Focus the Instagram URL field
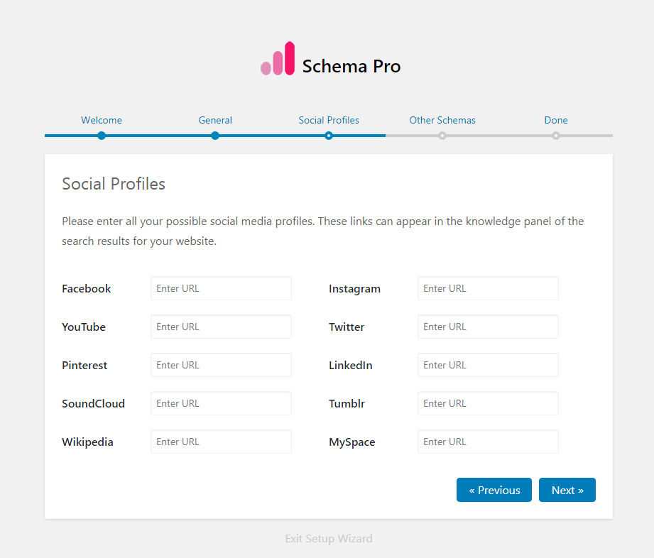Image resolution: width=654 pixels, height=558 pixels. click(x=488, y=289)
